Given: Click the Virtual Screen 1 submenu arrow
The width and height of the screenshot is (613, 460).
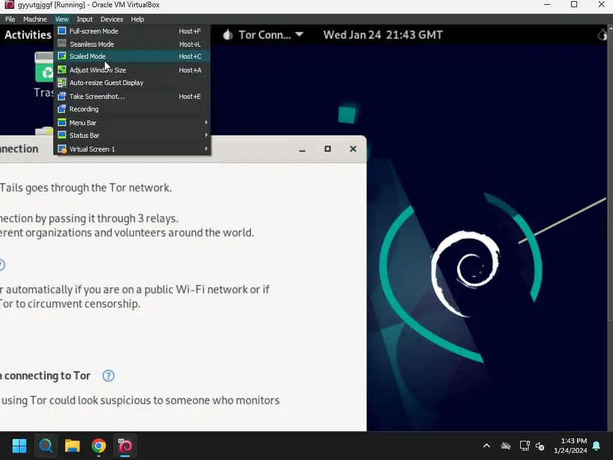Looking at the screenshot, I should click(206, 149).
